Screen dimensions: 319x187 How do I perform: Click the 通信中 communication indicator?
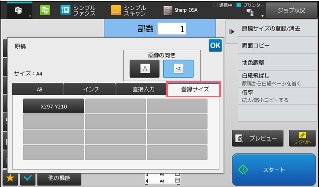[x=223, y=5]
